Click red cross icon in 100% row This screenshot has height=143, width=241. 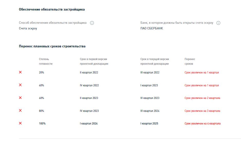(20, 123)
